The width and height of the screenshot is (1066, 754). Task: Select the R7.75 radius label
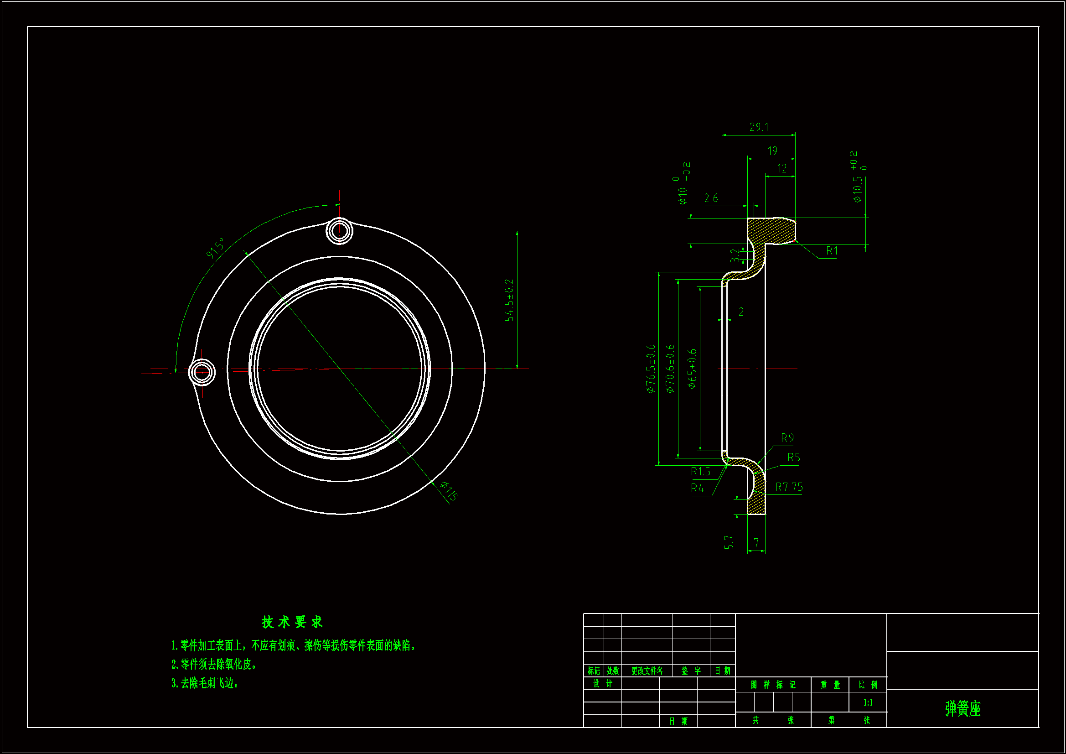[x=789, y=487]
